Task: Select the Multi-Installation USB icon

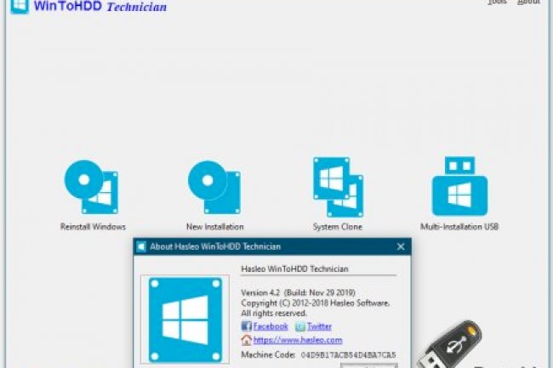Action: tap(459, 186)
